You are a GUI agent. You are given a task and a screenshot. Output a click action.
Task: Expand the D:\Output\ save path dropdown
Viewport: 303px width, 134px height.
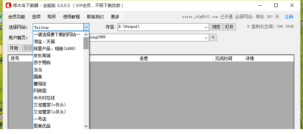[206, 27]
